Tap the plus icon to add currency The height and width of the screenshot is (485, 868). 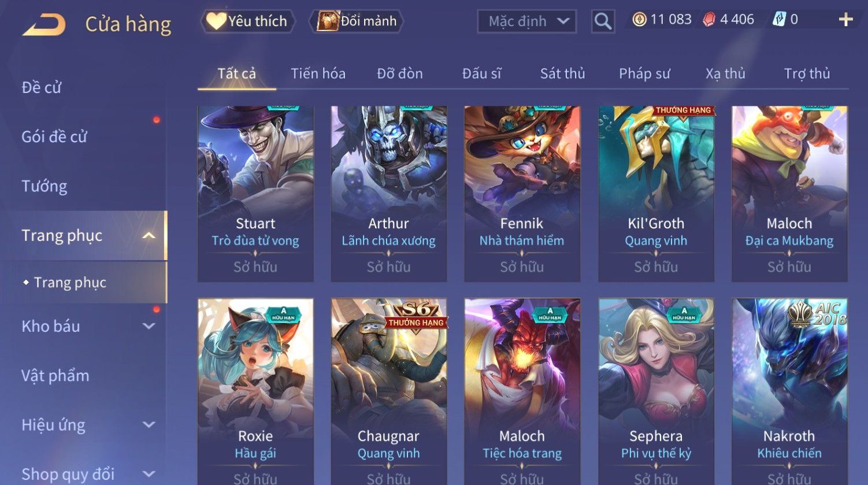pos(845,20)
